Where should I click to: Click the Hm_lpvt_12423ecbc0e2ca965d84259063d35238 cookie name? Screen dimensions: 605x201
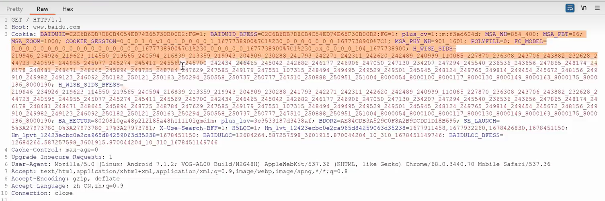(83, 135)
